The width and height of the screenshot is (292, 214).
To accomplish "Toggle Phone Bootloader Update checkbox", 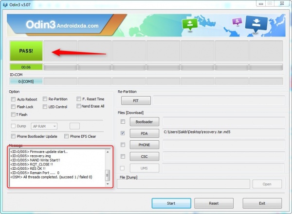I will point(13,136).
